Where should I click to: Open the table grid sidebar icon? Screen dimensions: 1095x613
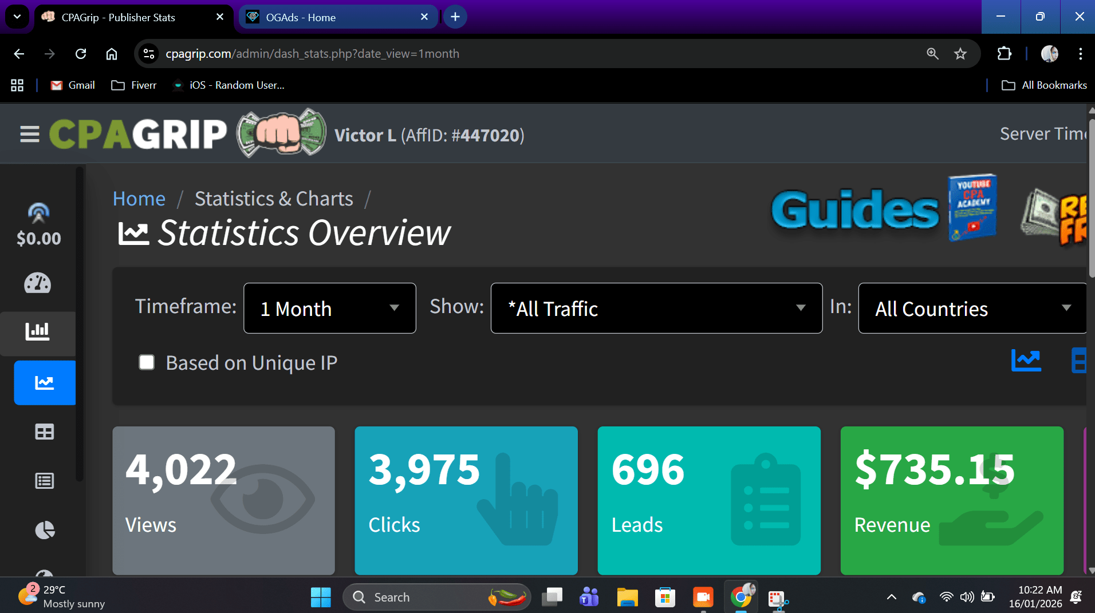click(x=45, y=432)
